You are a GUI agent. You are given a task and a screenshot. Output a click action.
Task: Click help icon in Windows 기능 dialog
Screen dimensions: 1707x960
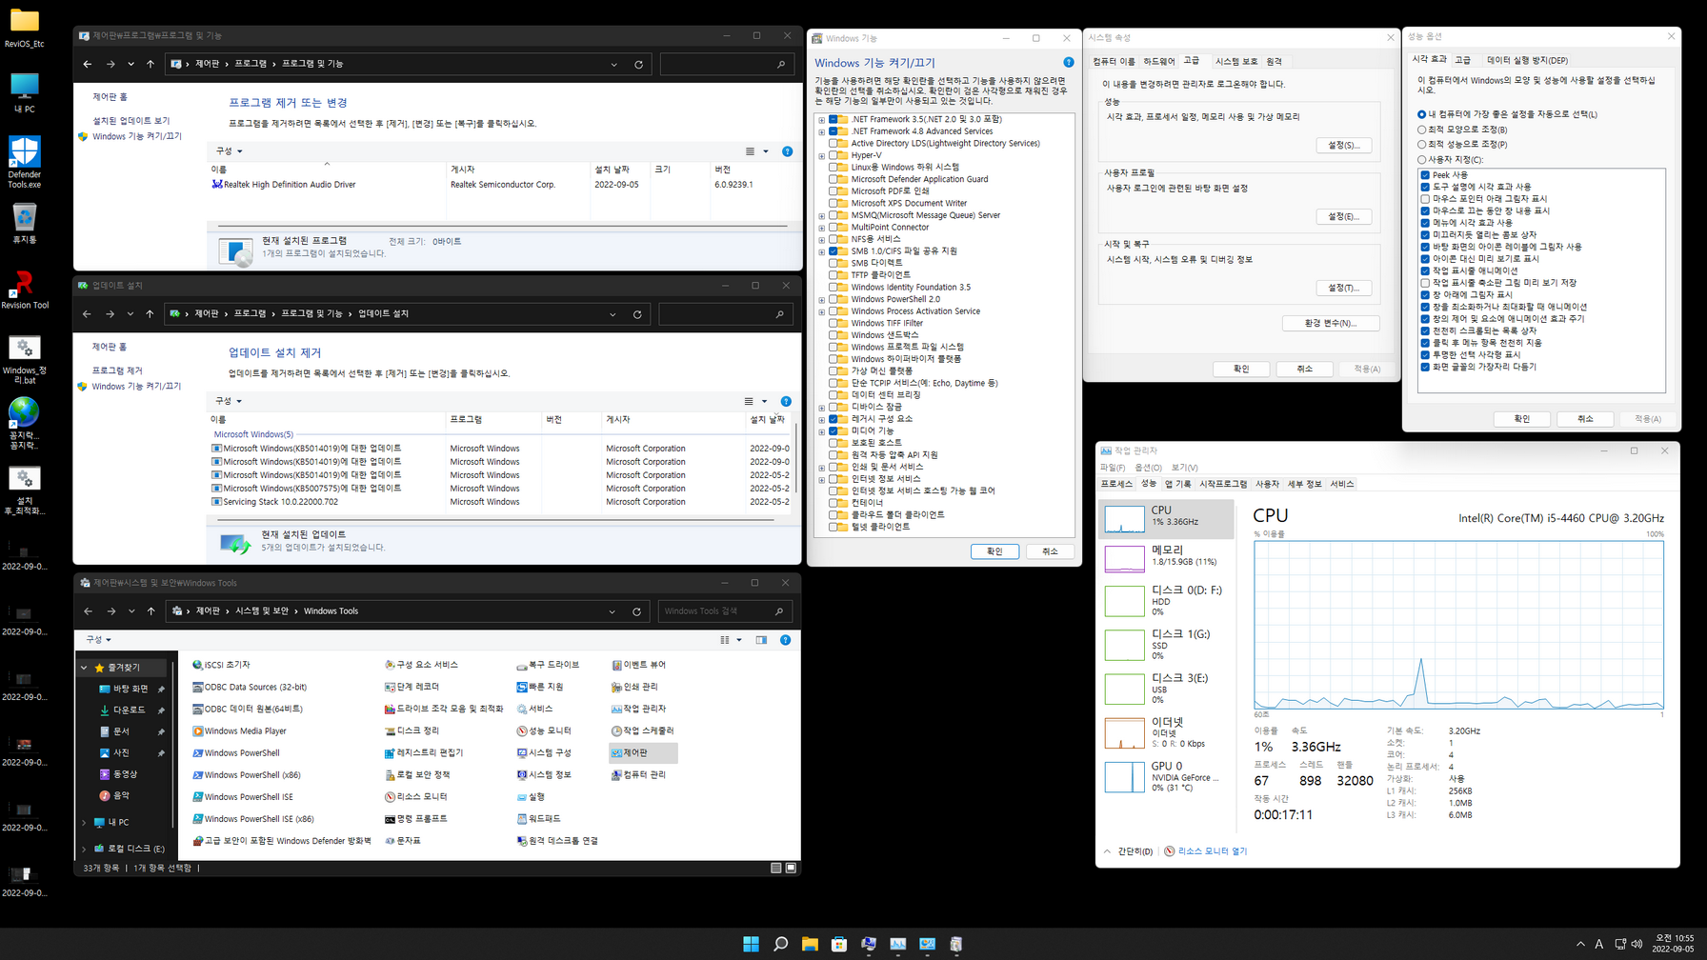pos(1069,63)
